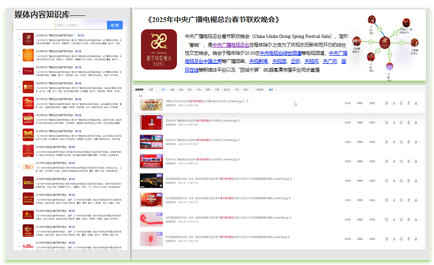Click the knowledge list vertical scrollbar

pyautogui.click(x=127, y=72)
